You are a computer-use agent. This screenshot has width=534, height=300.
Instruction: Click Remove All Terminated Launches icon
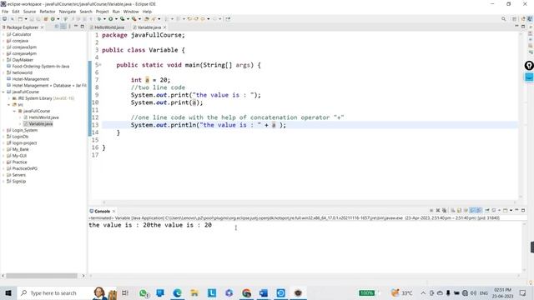click(444, 211)
